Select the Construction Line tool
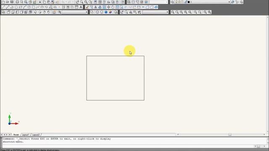The width and height of the screenshot is (269, 151). (x=8, y=7)
